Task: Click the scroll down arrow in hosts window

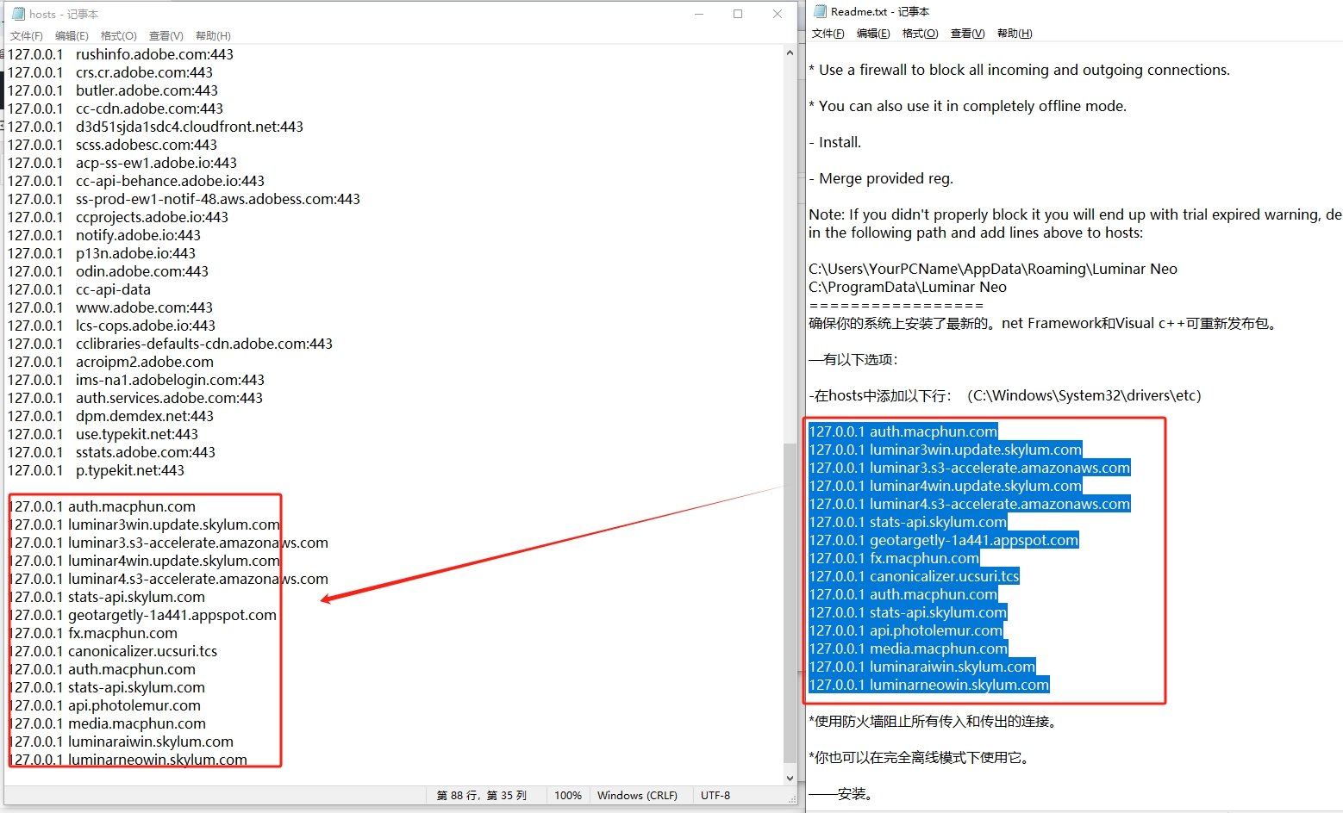Action: point(790,778)
